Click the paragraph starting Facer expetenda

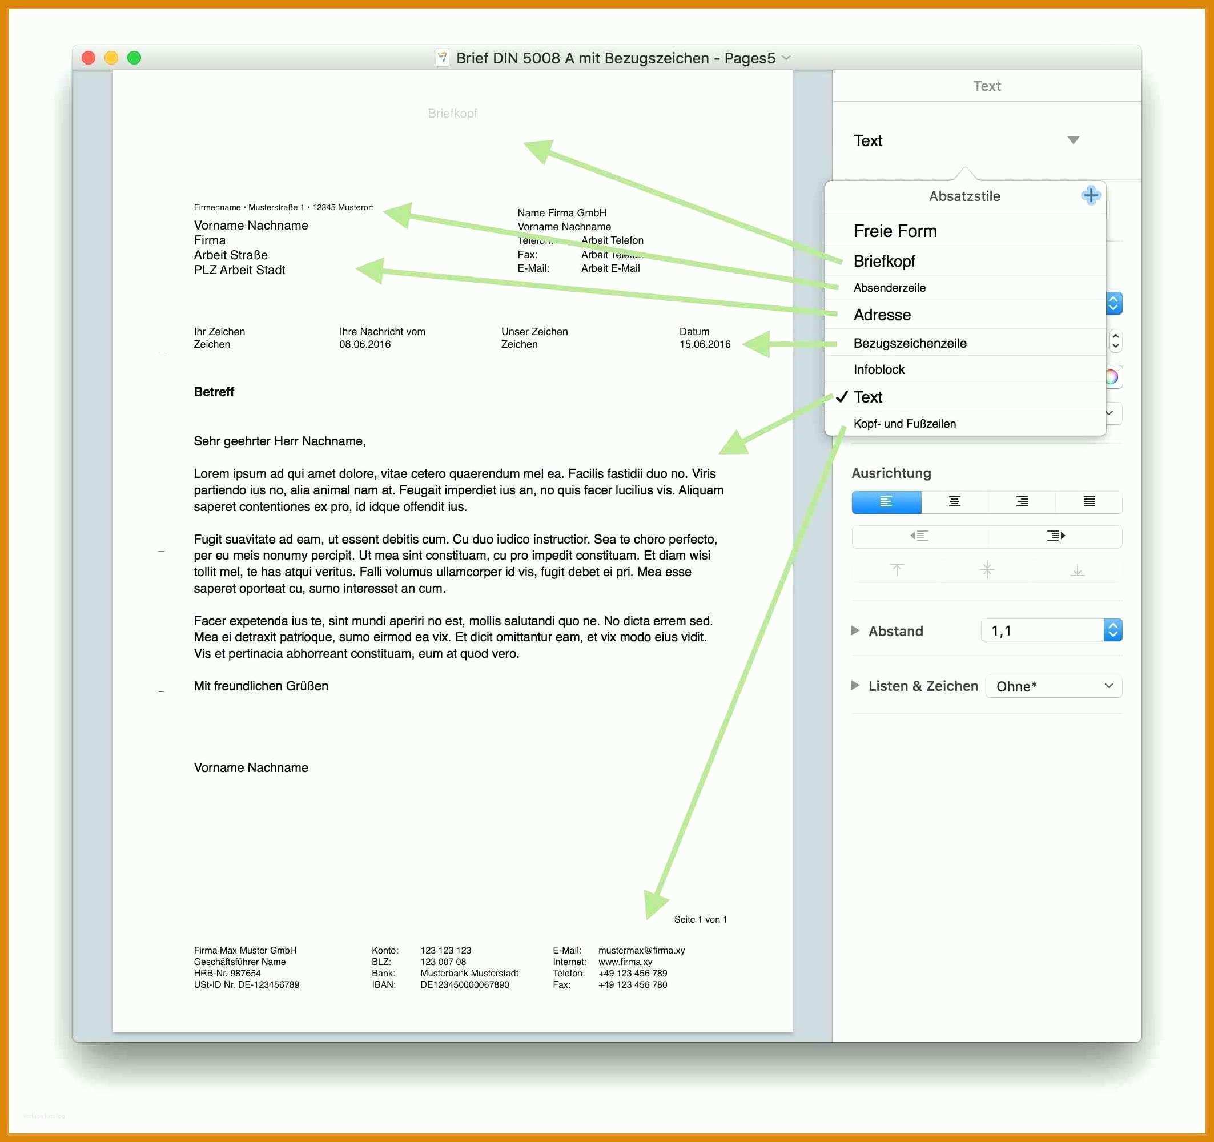453,637
